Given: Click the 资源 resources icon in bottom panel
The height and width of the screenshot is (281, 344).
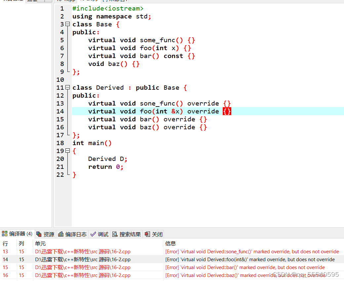Looking at the screenshot, I should coord(39,234).
